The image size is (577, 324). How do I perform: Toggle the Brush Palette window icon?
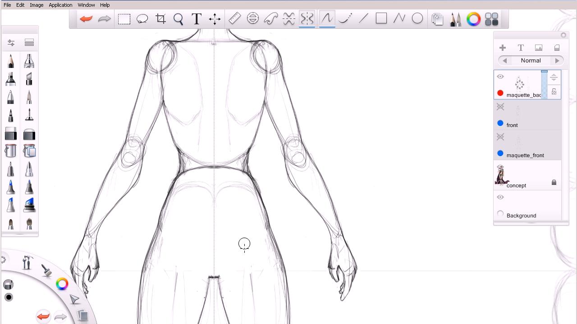tap(455, 19)
